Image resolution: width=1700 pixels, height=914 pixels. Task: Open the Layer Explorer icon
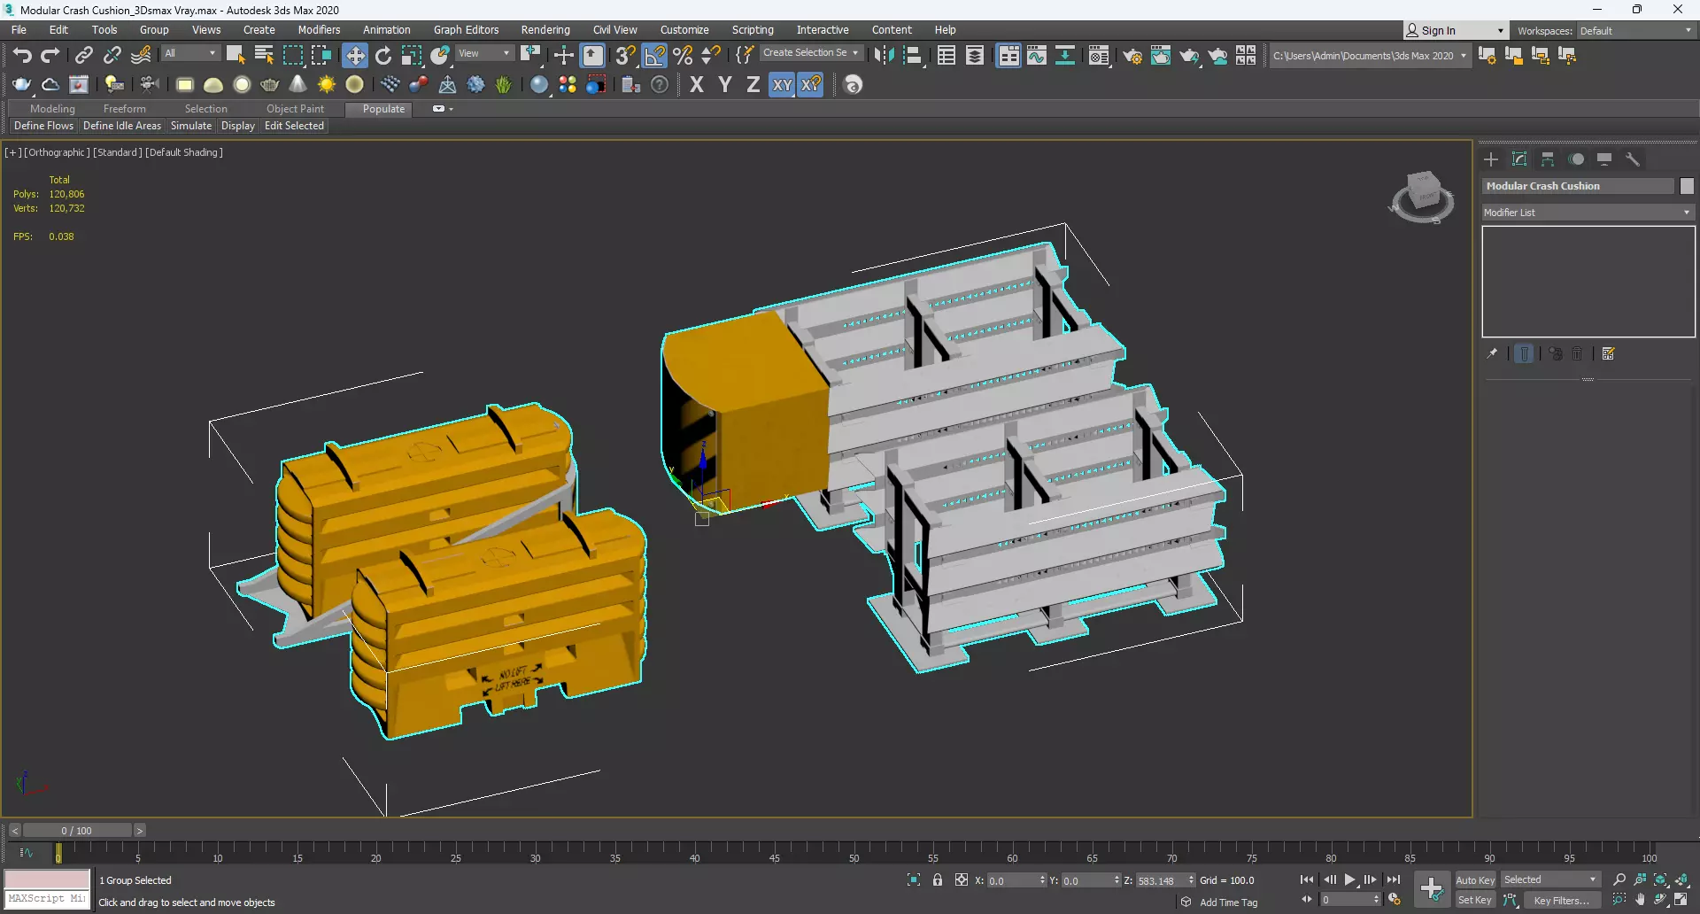[975, 56]
